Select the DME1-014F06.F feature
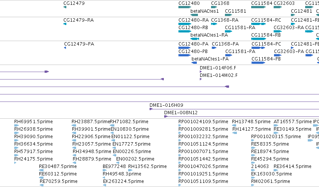Screen dimensions: 319x187 click(x=218, y=68)
